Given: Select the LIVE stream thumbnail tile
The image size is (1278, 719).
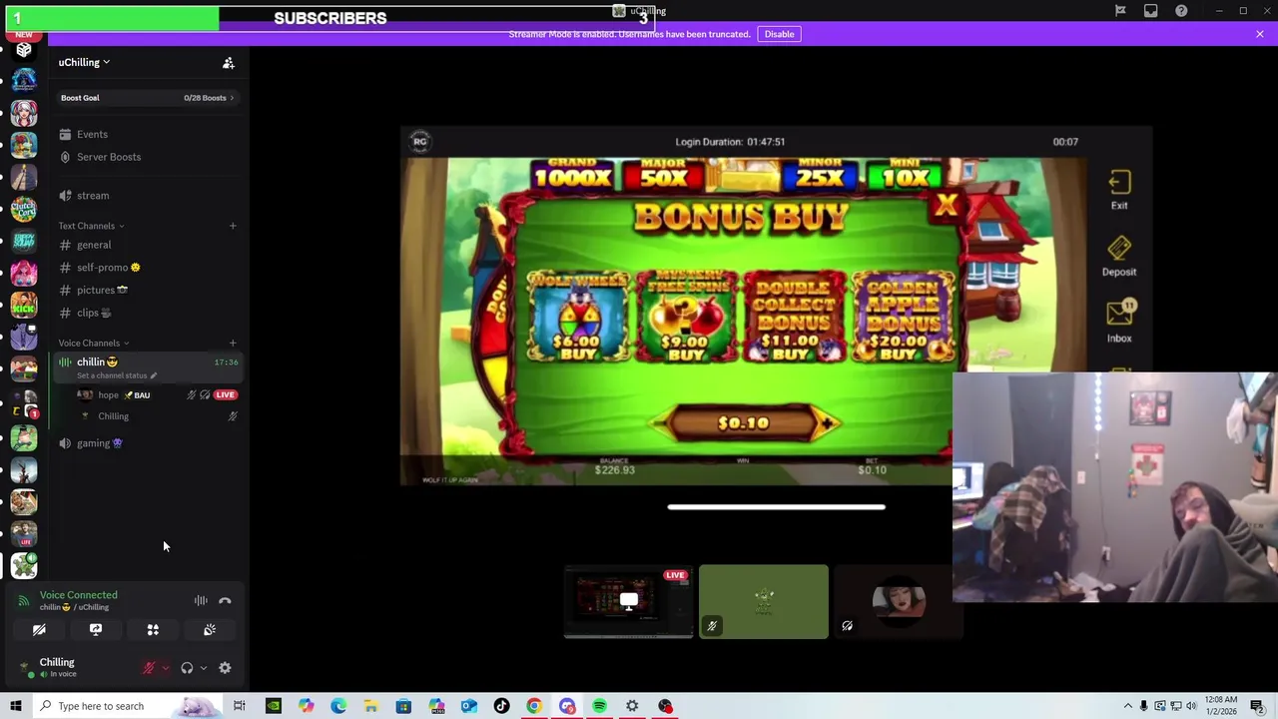Looking at the screenshot, I should 628,601.
